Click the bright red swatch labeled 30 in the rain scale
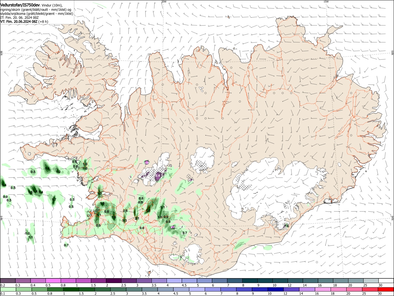The height and width of the screenshot is (296, 394). point(386,290)
